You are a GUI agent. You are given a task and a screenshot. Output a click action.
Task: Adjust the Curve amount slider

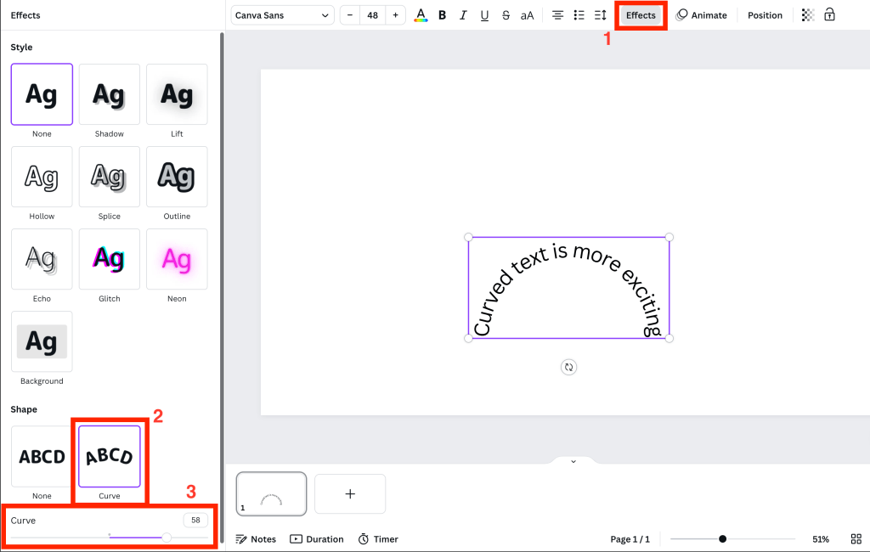click(167, 537)
